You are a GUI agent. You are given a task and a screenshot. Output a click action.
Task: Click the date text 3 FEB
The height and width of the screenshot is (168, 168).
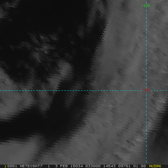point(61,166)
